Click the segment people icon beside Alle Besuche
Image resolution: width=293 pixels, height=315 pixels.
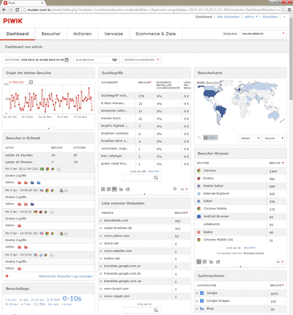[x=114, y=59]
